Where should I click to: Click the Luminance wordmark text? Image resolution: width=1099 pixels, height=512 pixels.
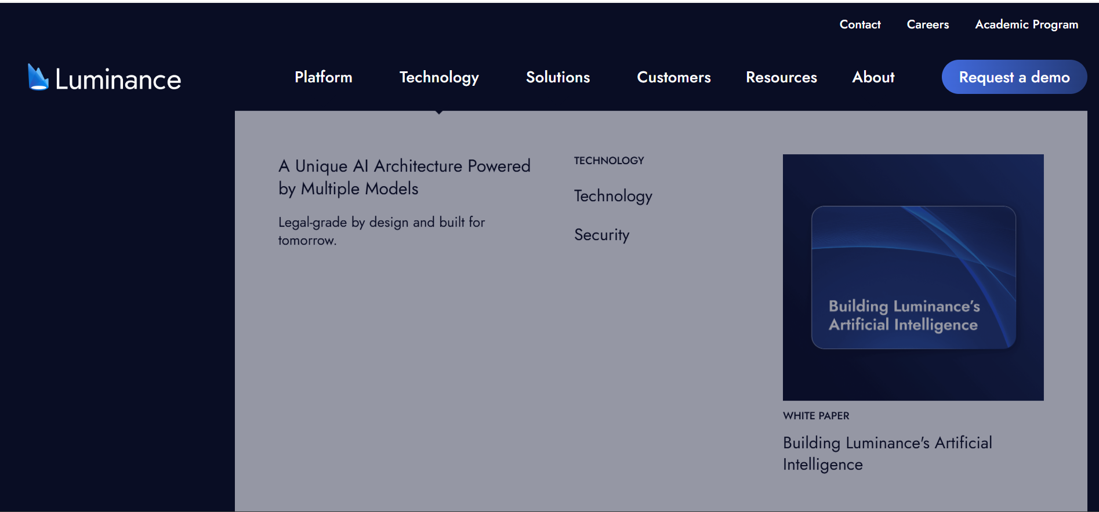118,79
